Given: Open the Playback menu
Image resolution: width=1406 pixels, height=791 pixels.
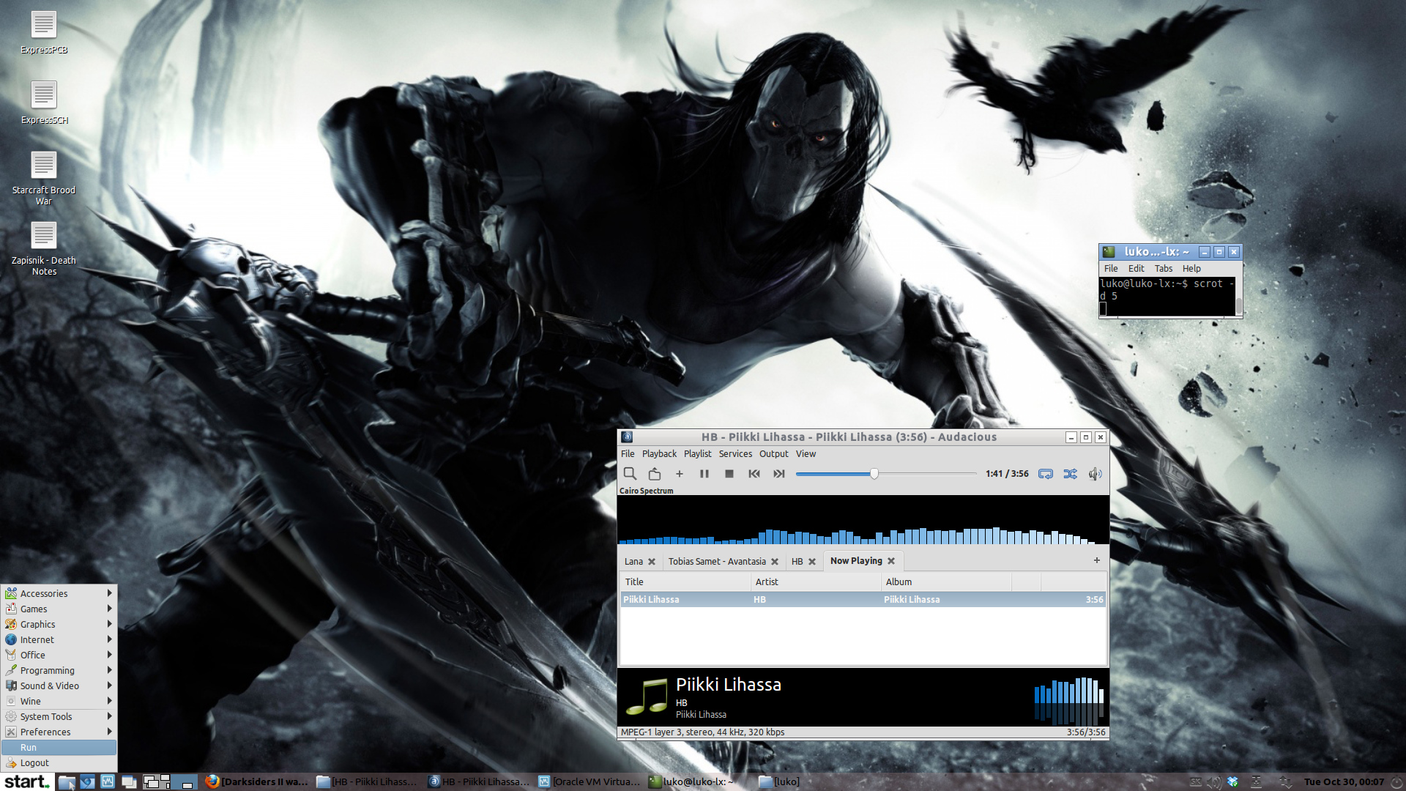Looking at the screenshot, I should pyautogui.click(x=659, y=454).
